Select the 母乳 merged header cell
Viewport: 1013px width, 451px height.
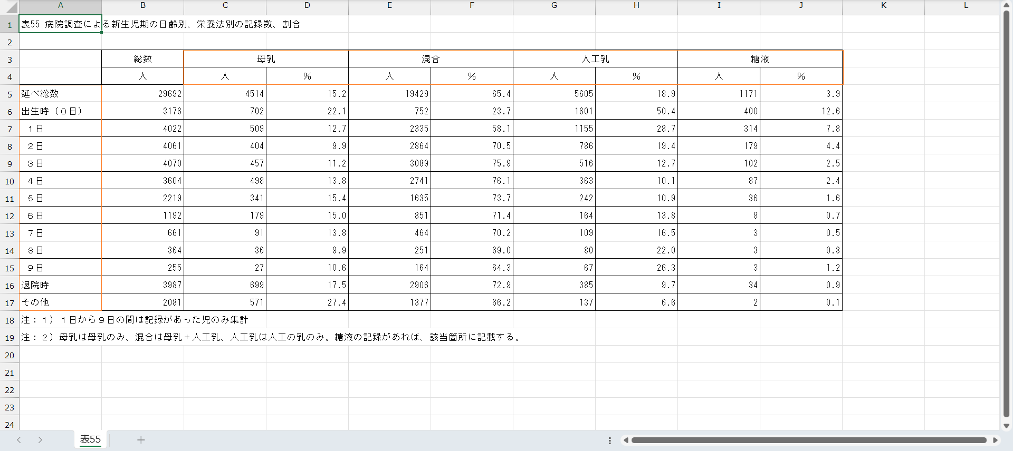coord(266,59)
